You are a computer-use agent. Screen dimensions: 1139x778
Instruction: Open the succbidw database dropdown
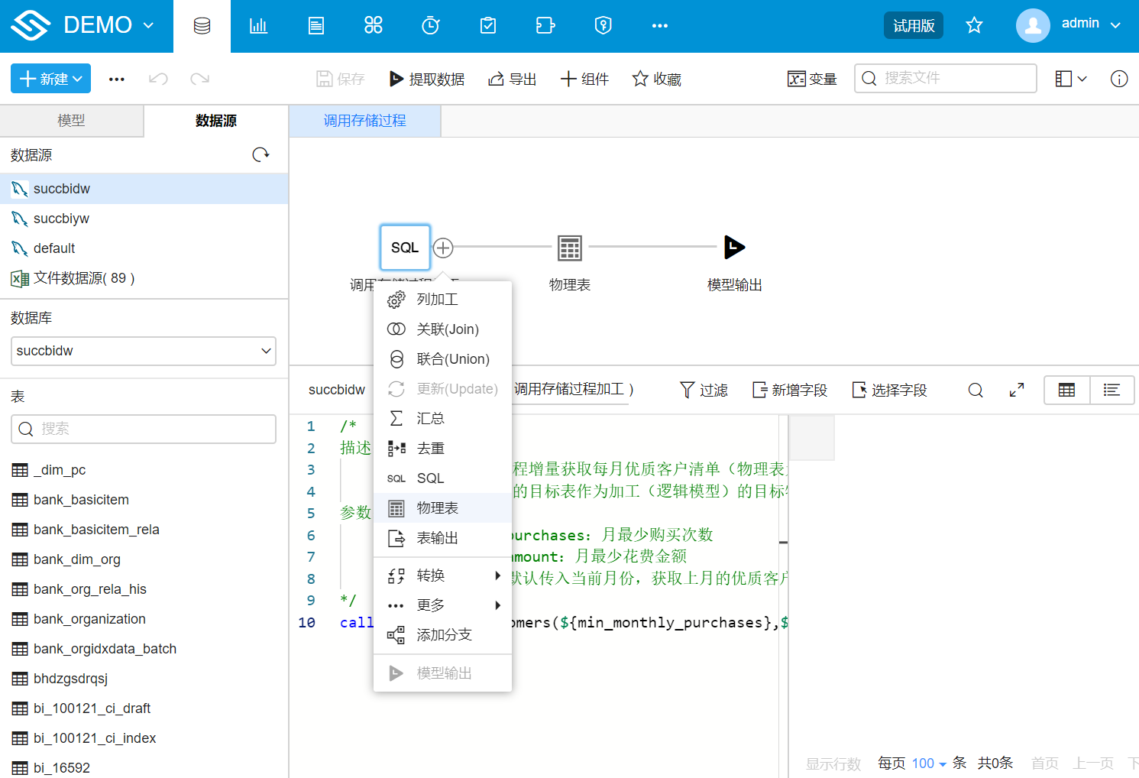(x=144, y=351)
